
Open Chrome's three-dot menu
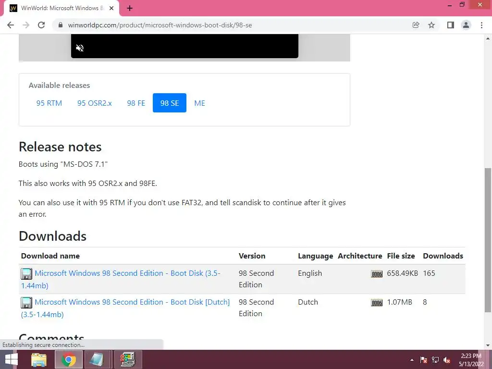481,25
